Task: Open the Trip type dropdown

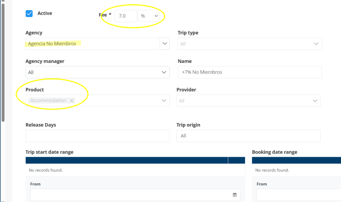Action: pyautogui.click(x=250, y=44)
